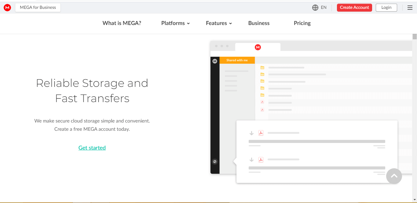Click the second PDF icon in transfer popup
This screenshot has height=203, width=417.
coord(261,159)
